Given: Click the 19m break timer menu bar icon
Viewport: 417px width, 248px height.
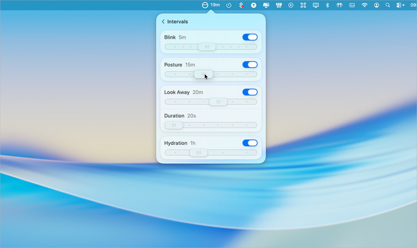Looking at the screenshot, I should click(211, 5).
